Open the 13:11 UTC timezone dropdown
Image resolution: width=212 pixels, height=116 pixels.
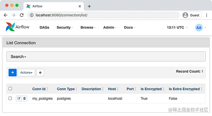pos(177,27)
